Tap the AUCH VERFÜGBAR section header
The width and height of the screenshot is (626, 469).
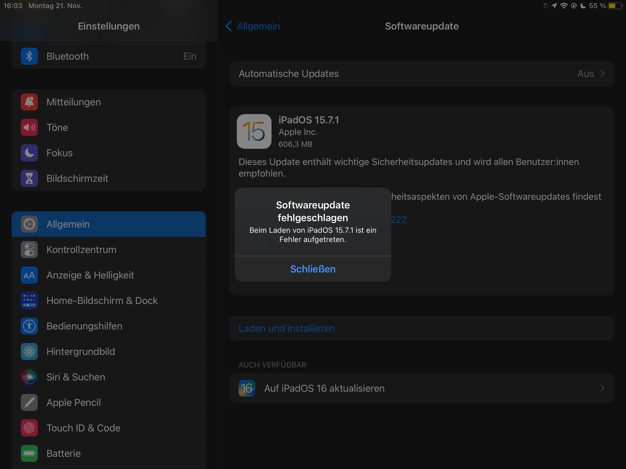[x=272, y=365]
